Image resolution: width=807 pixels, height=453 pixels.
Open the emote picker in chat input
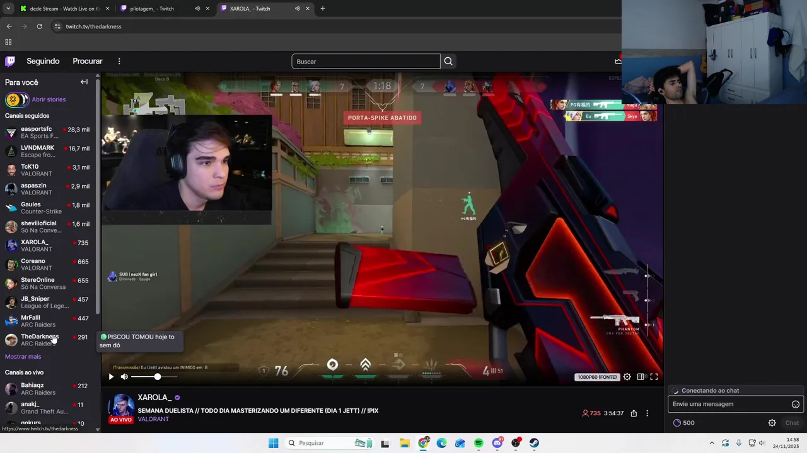(x=796, y=405)
